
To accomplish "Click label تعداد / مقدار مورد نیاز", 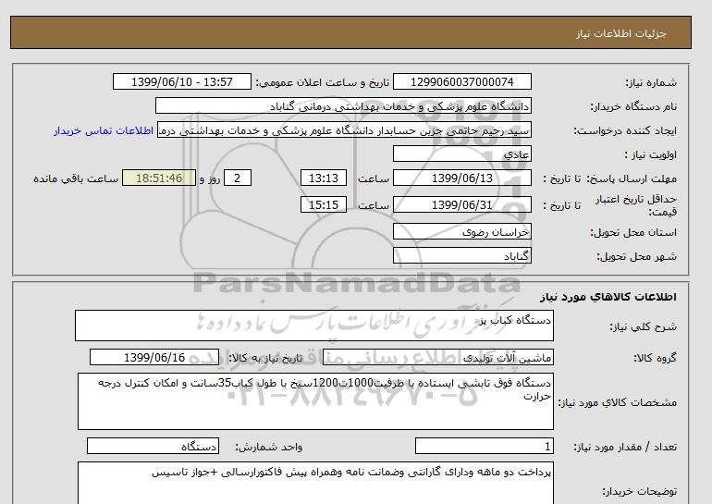I will (x=625, y=447).
